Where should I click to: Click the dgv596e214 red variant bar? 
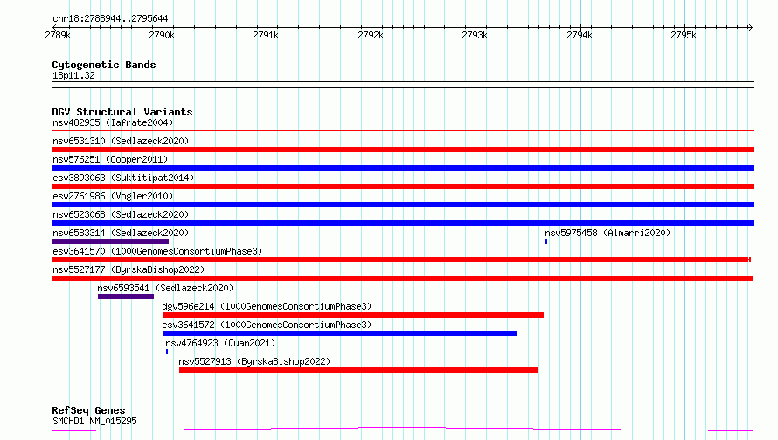tap(353, 315)
